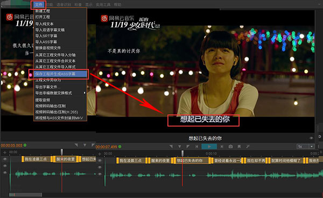Click the 想起已失去的你 preview text below video
This screenshot has width=323, height=198.
click(205, 138)
